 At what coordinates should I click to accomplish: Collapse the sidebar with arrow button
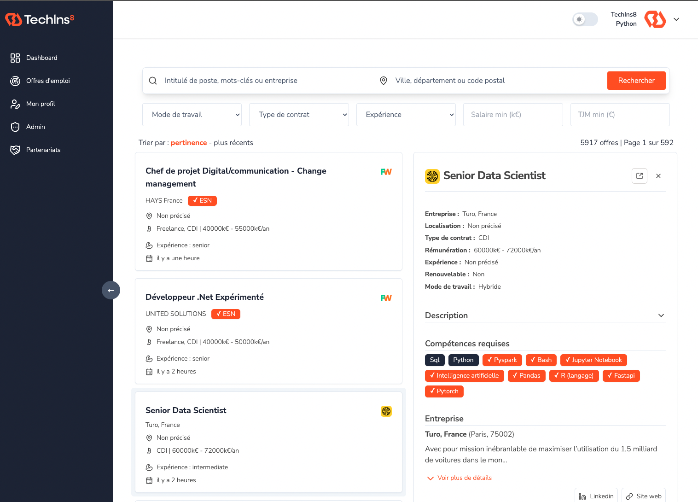click(x=111, y=290)
